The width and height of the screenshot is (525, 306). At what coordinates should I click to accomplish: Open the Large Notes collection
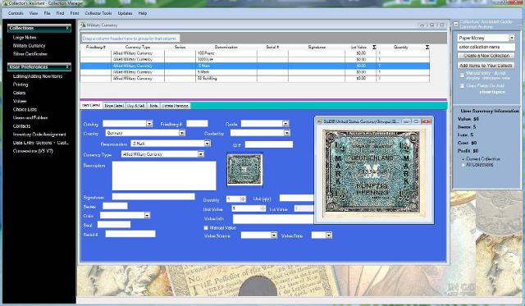coord(25,38)
